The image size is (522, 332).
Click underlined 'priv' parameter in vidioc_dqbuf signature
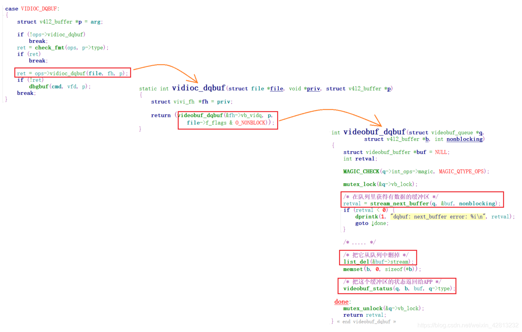pos(313,88)
